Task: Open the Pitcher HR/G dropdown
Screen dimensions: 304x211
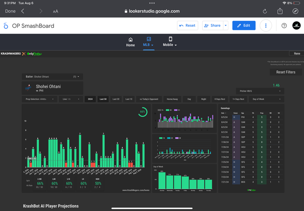Action: coord(260,91)
